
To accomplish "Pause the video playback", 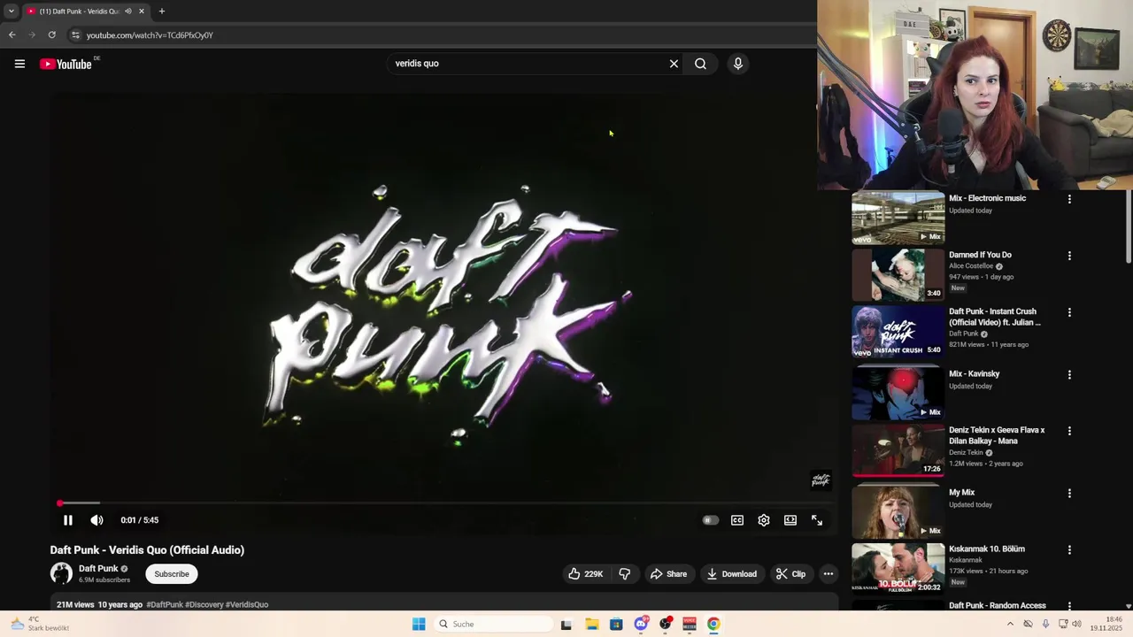I will [68, 520].
